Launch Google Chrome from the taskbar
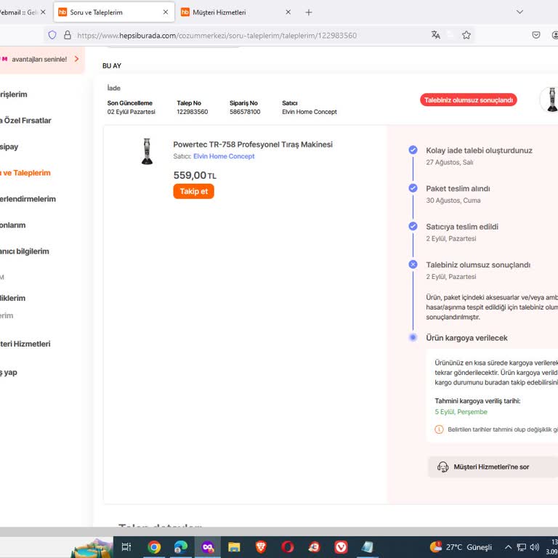 click(154, 547)
